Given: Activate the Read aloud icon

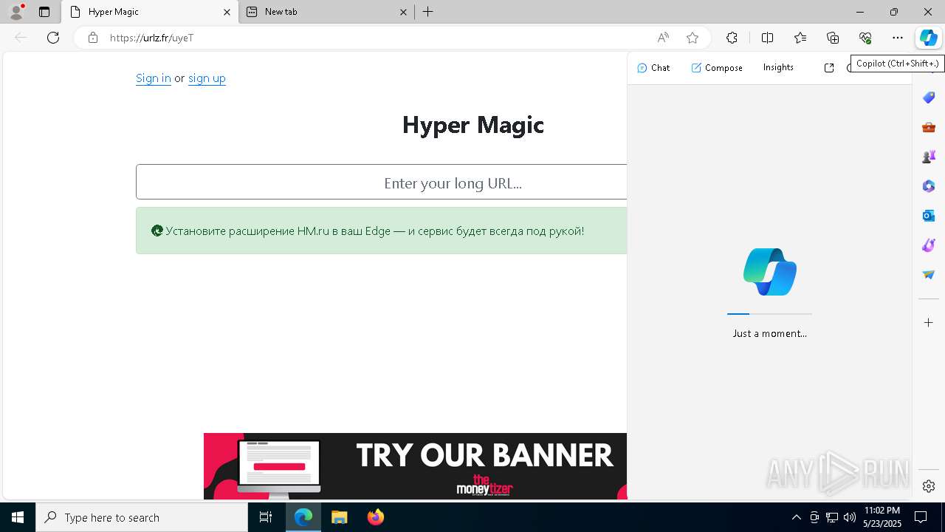Looking at the screenshot, I should 663,38.
